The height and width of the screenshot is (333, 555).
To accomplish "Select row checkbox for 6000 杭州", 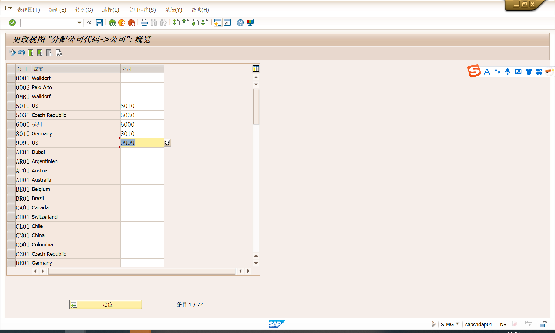I will [11, 124].
